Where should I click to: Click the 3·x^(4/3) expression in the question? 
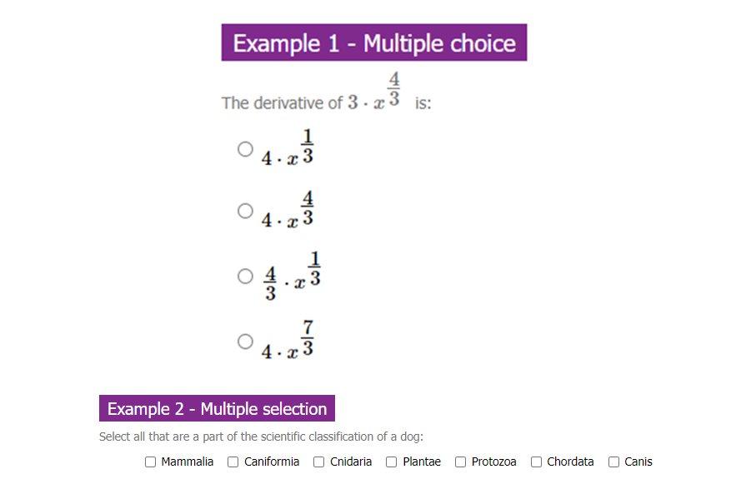pyautogui.click(x=374, y=92)
